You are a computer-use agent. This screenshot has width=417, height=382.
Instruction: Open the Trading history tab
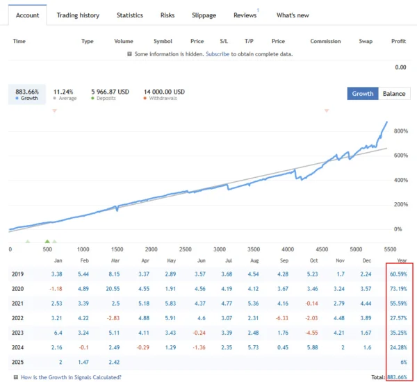pos(78,15)
